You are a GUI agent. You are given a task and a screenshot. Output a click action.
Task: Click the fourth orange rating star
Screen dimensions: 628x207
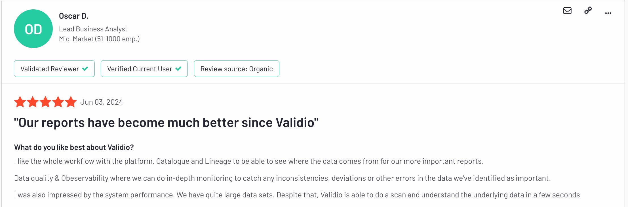(x=58, y=102)
